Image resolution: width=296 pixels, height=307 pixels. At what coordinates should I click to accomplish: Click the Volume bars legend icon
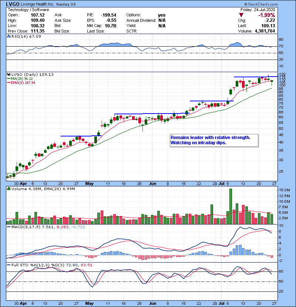point(9,189)
